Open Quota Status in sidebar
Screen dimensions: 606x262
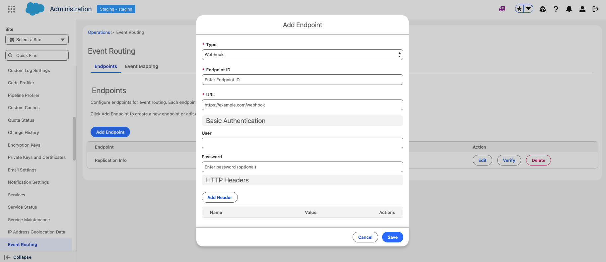[21, 120]
